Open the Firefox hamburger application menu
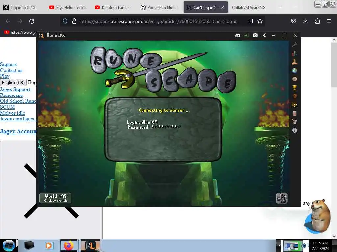 click(x=329, y=21)
